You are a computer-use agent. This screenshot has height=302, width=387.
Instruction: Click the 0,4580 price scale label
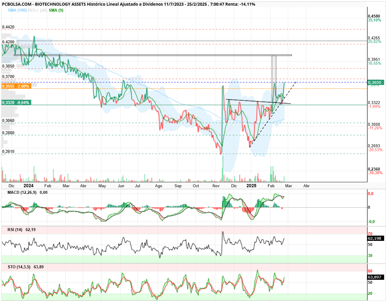pyautogui.click(x=374, y=16)
